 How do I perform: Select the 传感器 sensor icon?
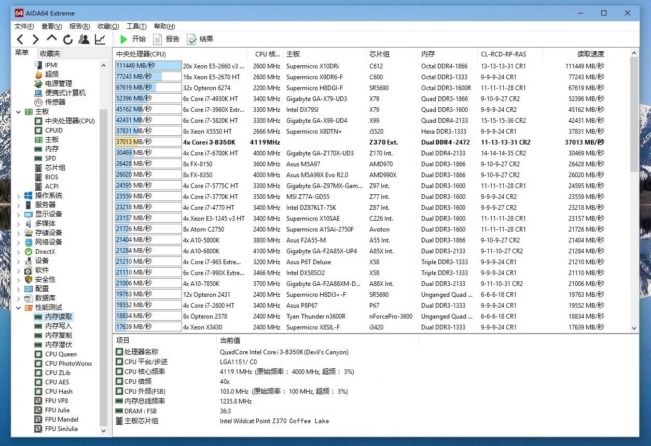click(x=38, y=102)
